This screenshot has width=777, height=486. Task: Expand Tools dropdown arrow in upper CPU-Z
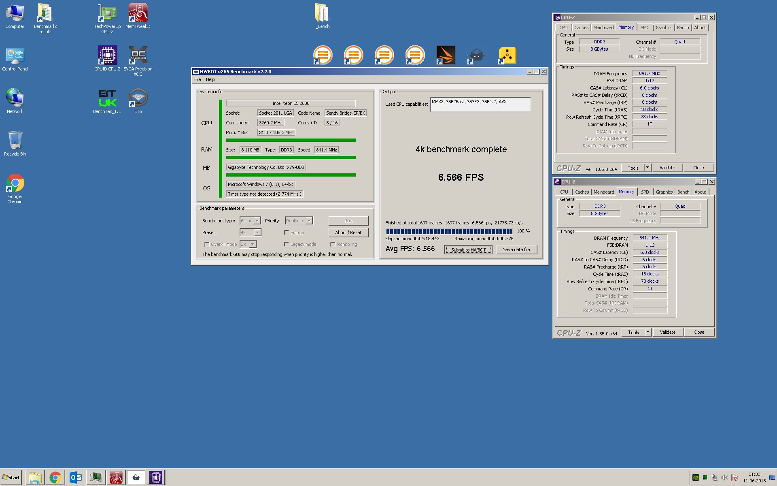(x=647, y=168)
